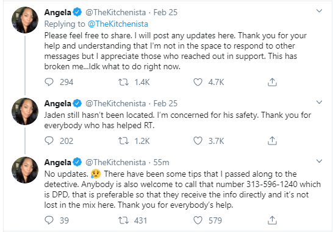Retweet the tweet with 1.2K retweets

[123, 141]
